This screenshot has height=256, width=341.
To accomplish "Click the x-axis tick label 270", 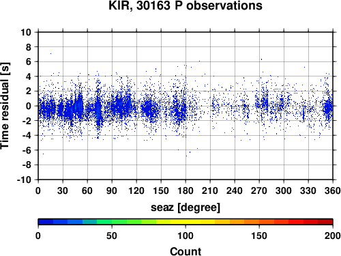I will [x=259, y=190].
